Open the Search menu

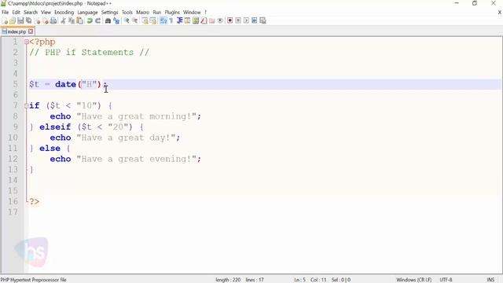pyautogui.click(x=31, y=13)
